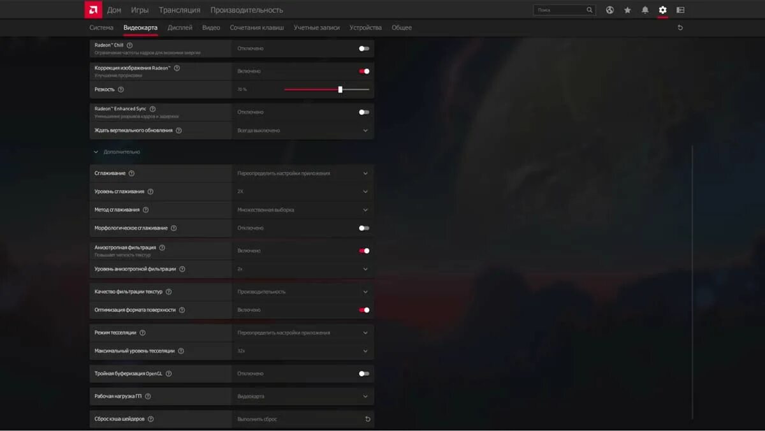
Task: Collapse the Дополнительно section
Action: point(96,152)
